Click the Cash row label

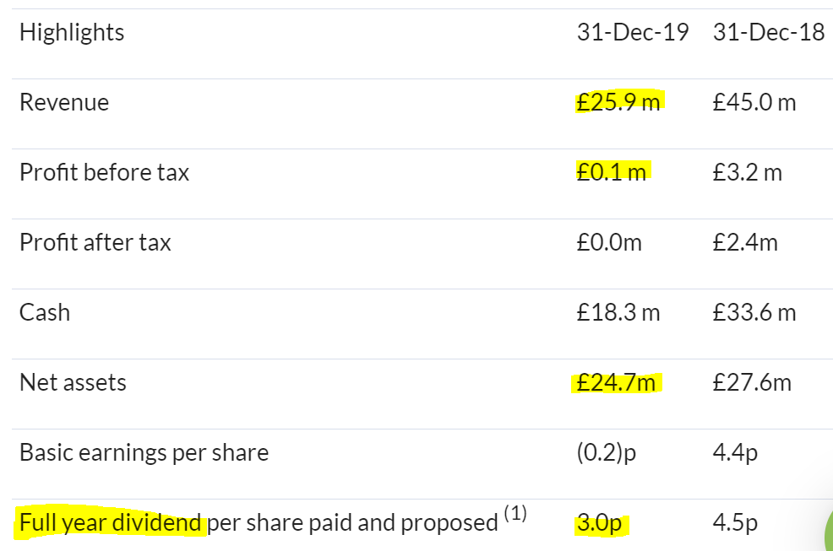click(x=45, y=313)
